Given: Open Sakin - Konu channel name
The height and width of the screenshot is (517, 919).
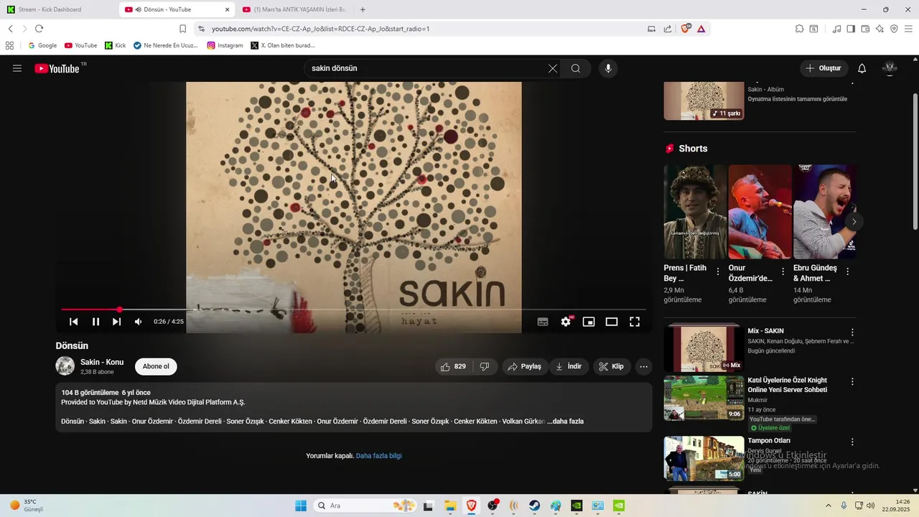Looking at the screenshot, I should [102, 362].
